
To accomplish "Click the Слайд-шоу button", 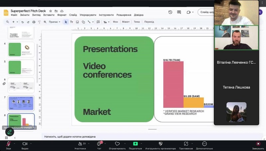I will [207, 12].
